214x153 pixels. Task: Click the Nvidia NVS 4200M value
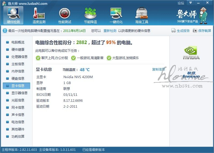[78, 77]
